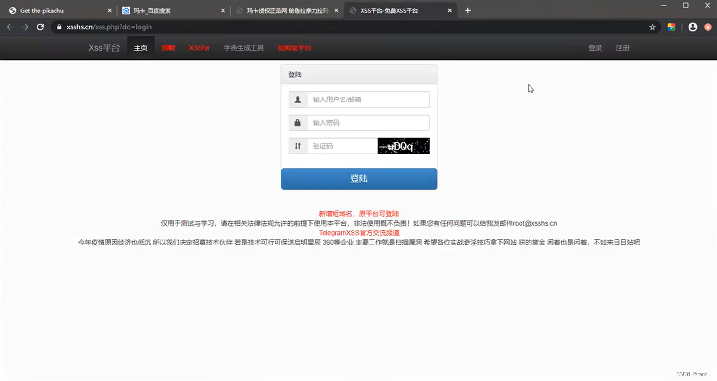Click the browser forward arrow
Viewport: 717px width, 381px height.
(25, 27)
